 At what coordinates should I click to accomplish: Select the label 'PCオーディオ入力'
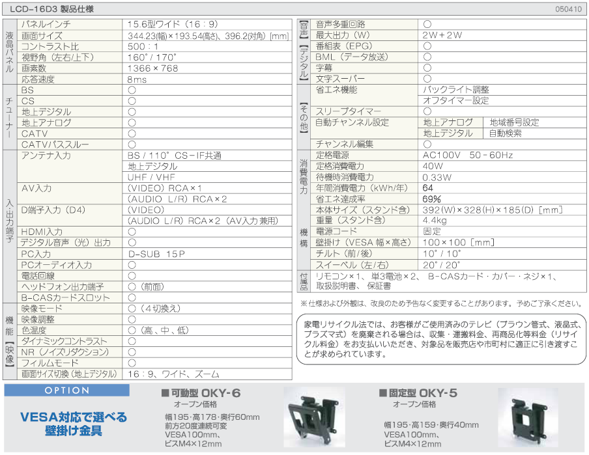pos(56,265)
